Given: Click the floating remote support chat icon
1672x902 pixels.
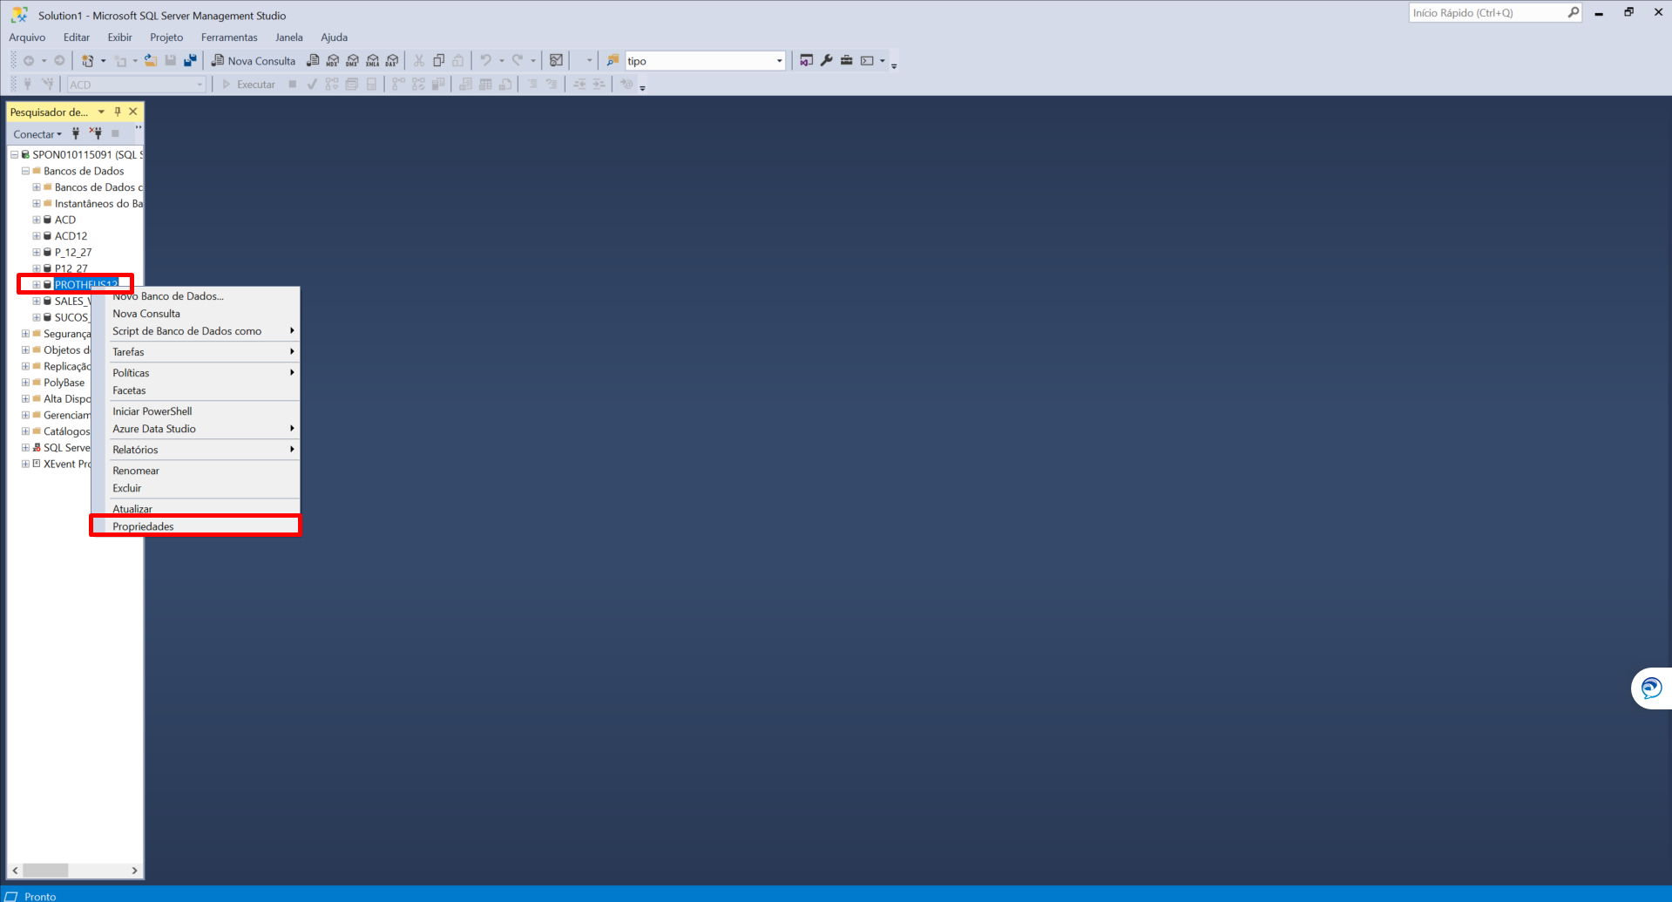Looking at the screenshot, I should (1651, 688).
